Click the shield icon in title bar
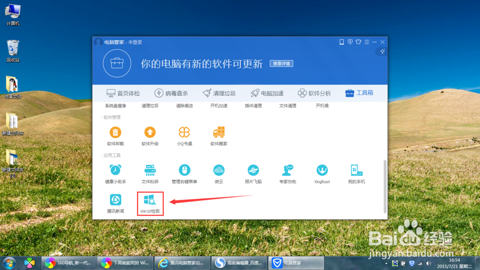The height and width of the screenshot is (270, 480). (x=350, y=42)
